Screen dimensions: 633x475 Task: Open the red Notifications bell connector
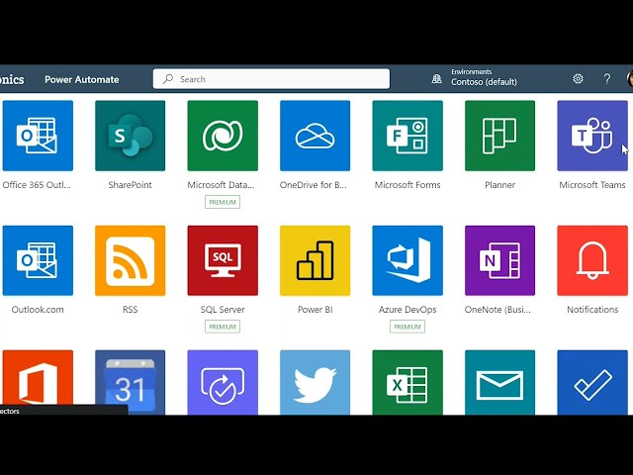[592, 260]
